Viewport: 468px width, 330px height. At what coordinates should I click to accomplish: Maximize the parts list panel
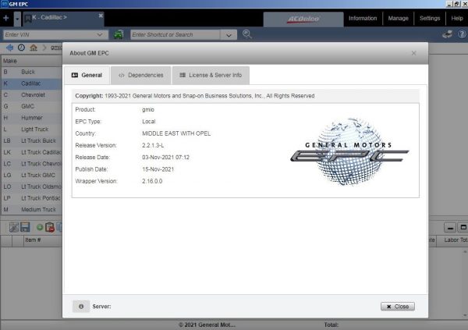pos(463,228)
